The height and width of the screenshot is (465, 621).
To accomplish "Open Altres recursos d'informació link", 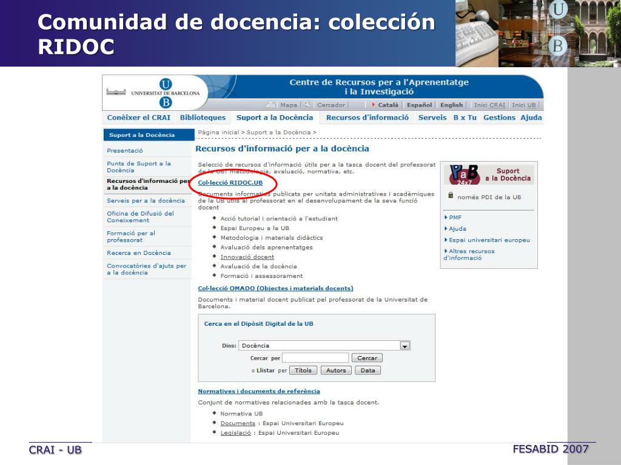I will [469, 254].
